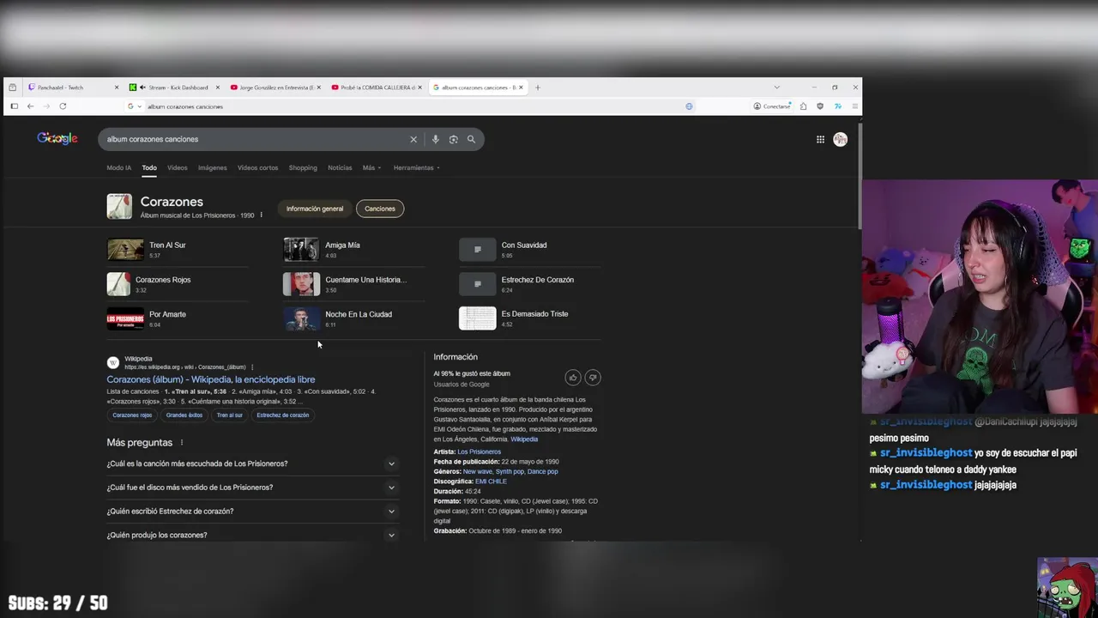Expand ¿Quién escribió Estrechez de corazón?
This screenshot has height=618, width=1098.
252,512
